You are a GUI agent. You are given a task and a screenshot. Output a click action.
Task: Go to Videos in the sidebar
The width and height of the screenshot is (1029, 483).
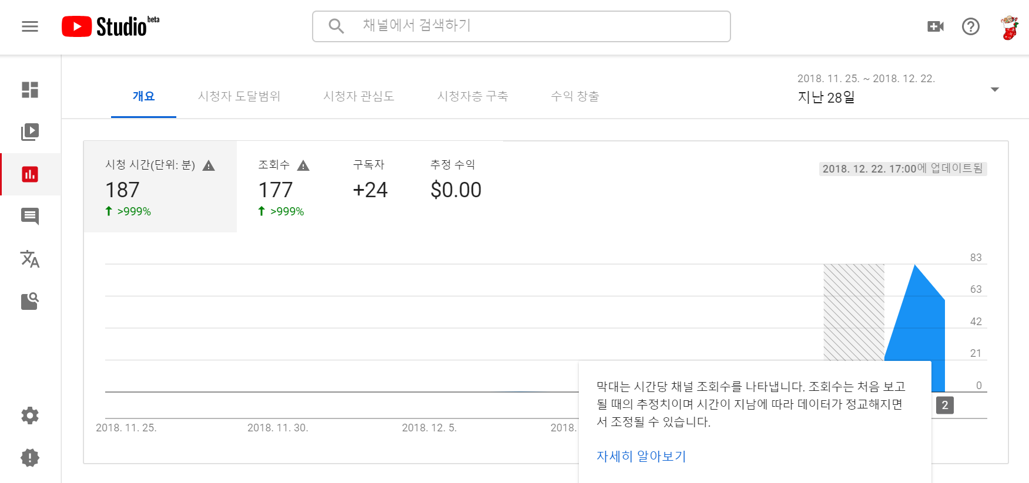pos(30,132)
